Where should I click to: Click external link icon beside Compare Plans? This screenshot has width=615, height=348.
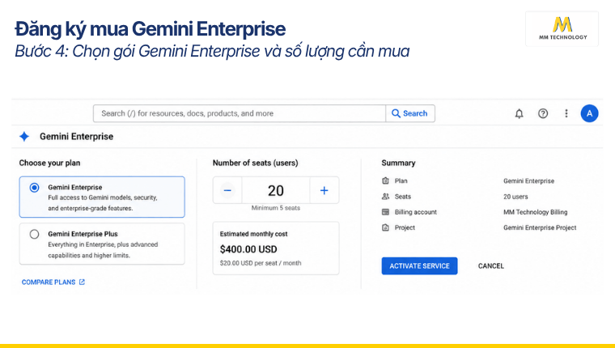[82, 282]
